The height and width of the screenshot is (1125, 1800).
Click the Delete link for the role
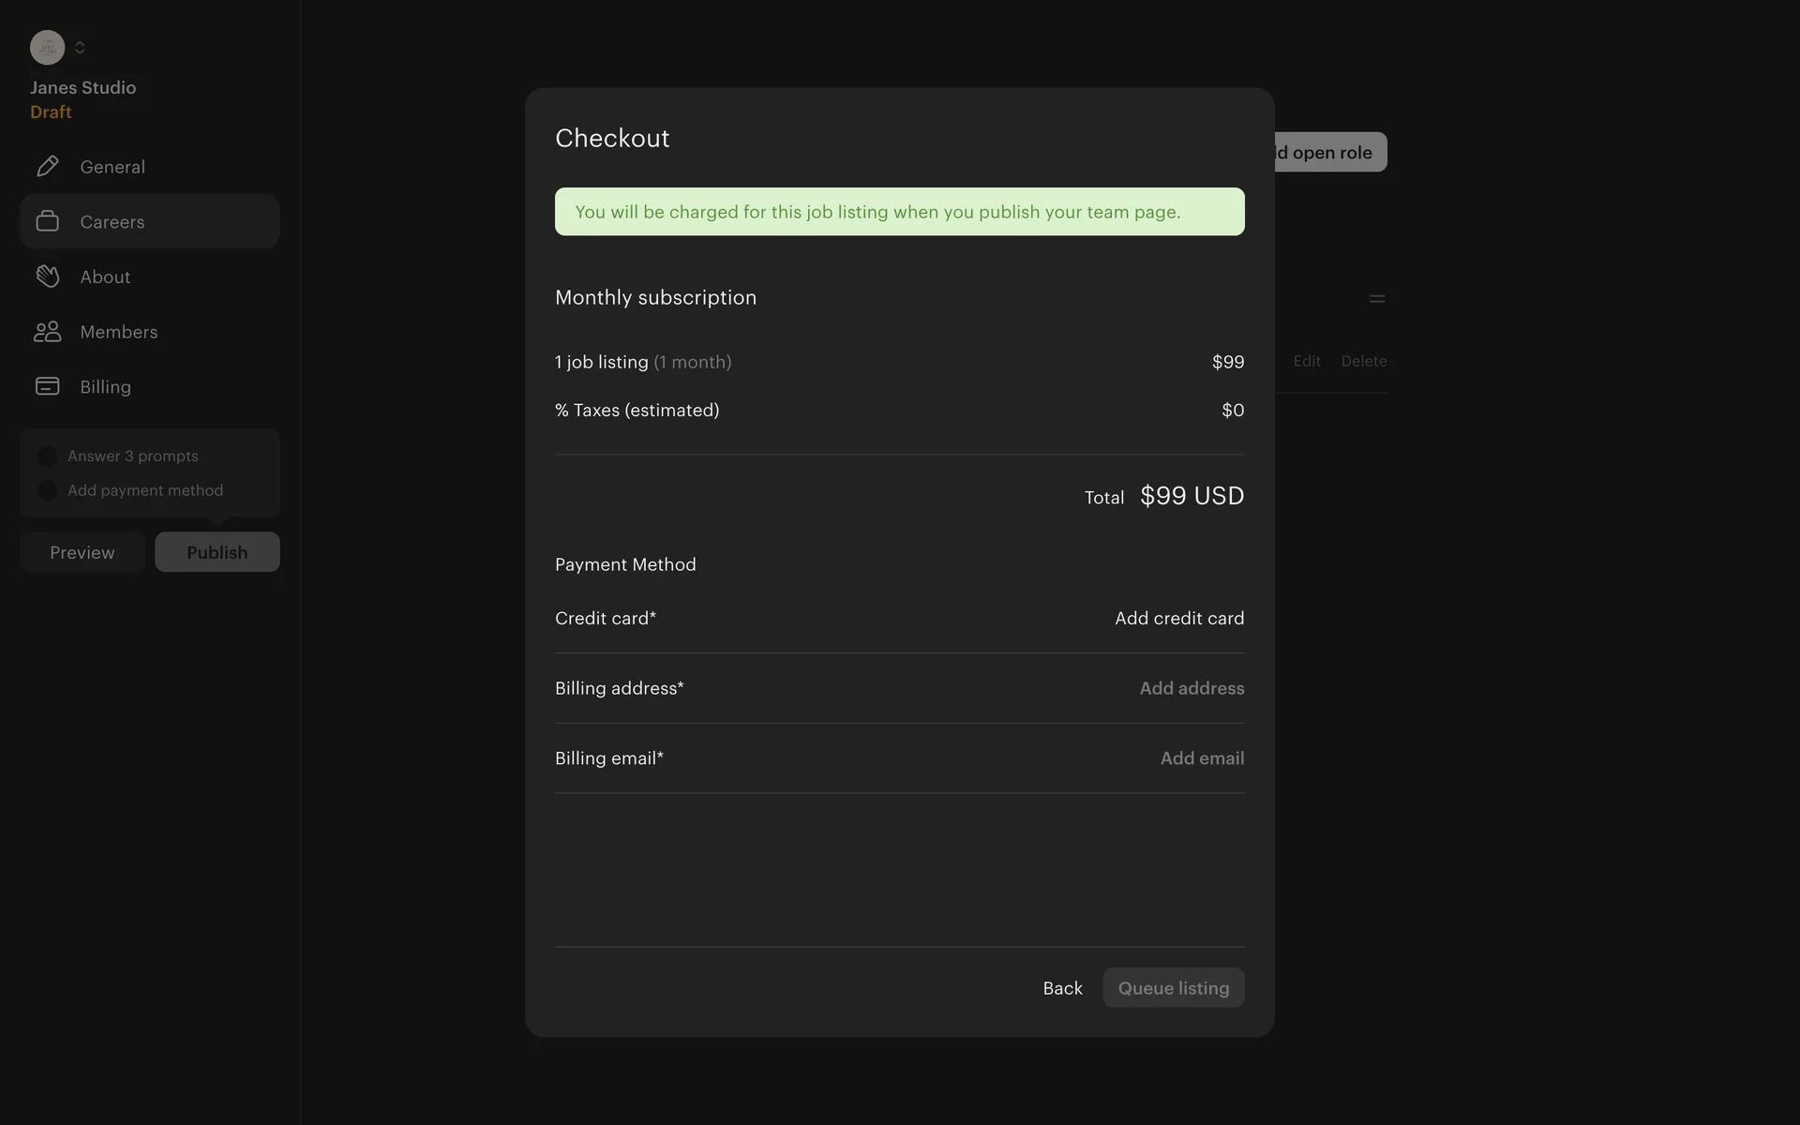1363,361
